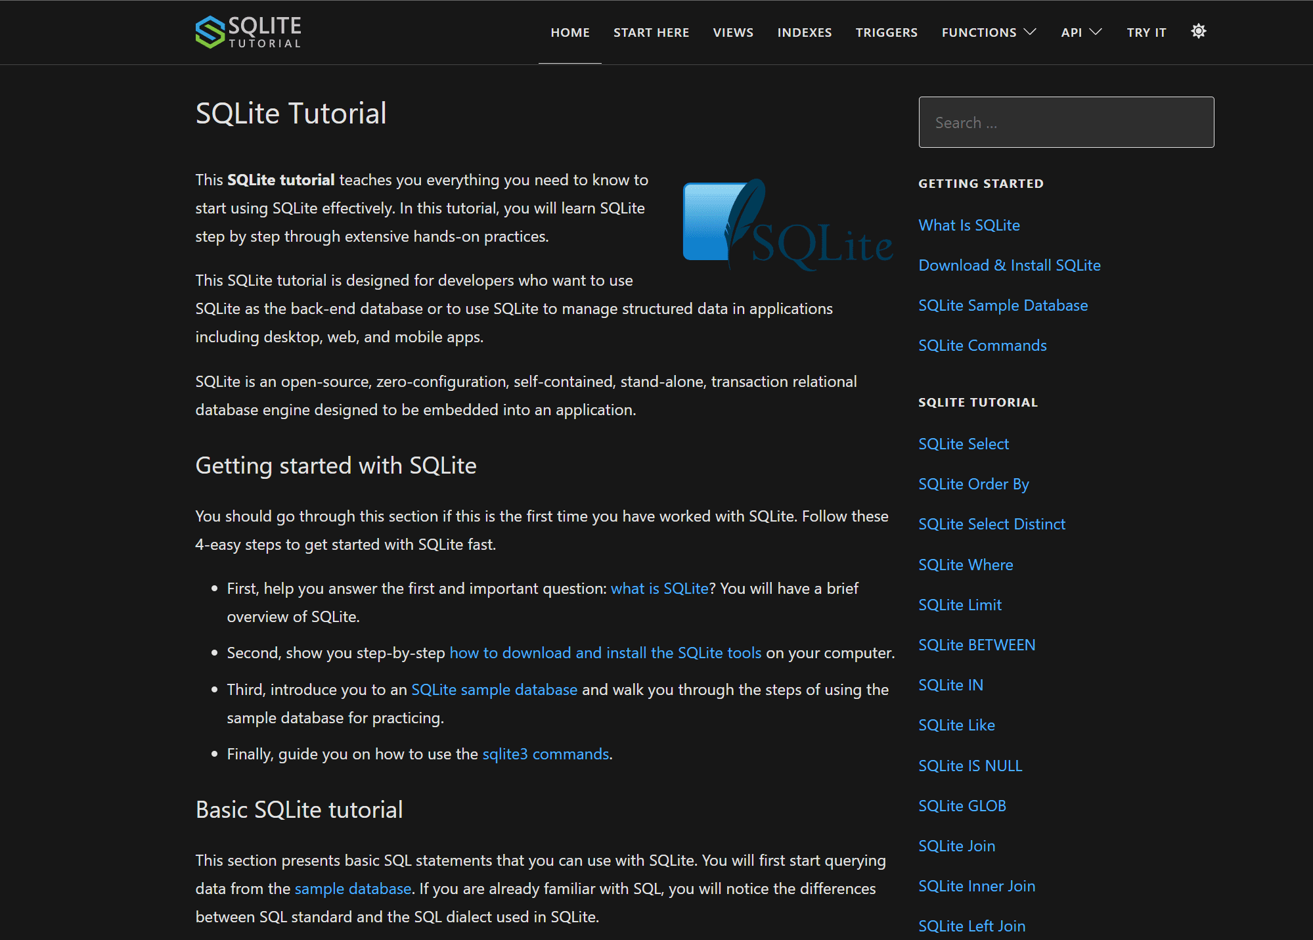Expand the FUNCTIONS dropdown menu

[x=988, y=32]
